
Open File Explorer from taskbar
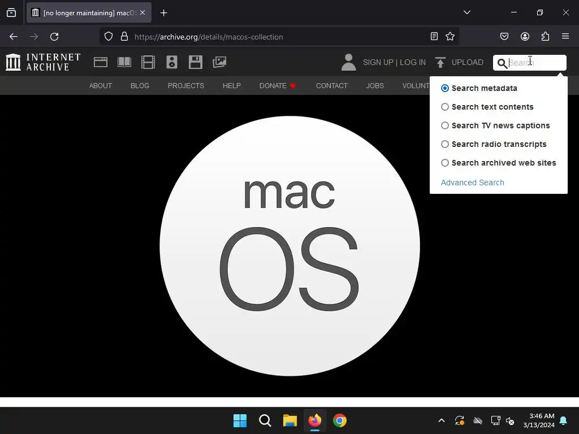click(290, 420)
